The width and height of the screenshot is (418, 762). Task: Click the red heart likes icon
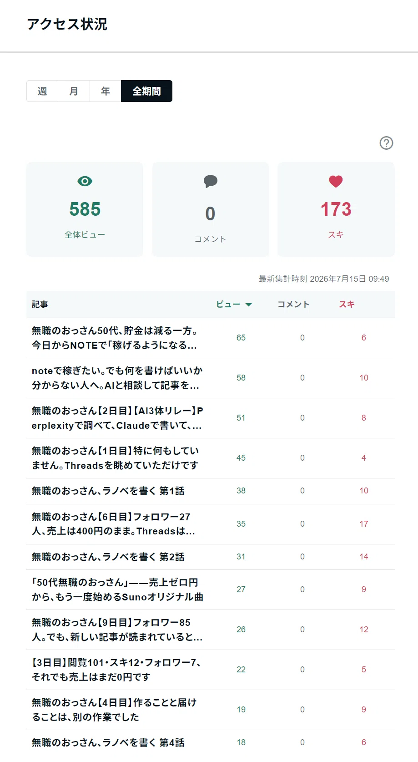tap(336, 181)
